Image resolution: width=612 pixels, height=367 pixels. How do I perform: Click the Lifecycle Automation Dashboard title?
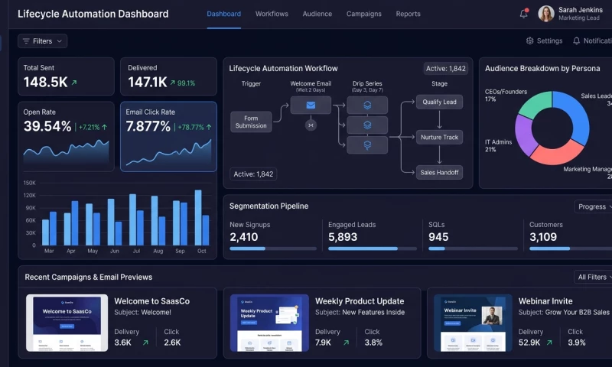click(93, 14)
